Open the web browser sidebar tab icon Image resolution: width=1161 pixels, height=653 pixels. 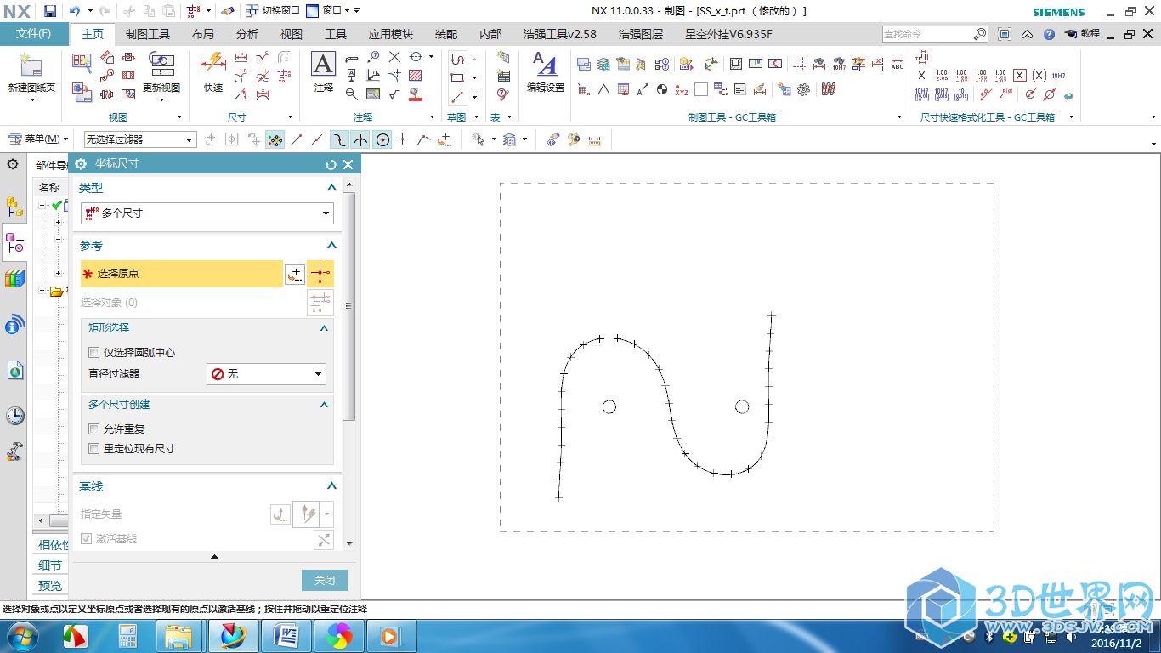[x=14, y=371]
